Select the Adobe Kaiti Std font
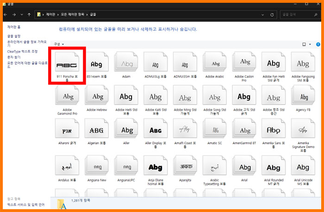Screen dimensions: 324x212 click(x=156, y=95)
